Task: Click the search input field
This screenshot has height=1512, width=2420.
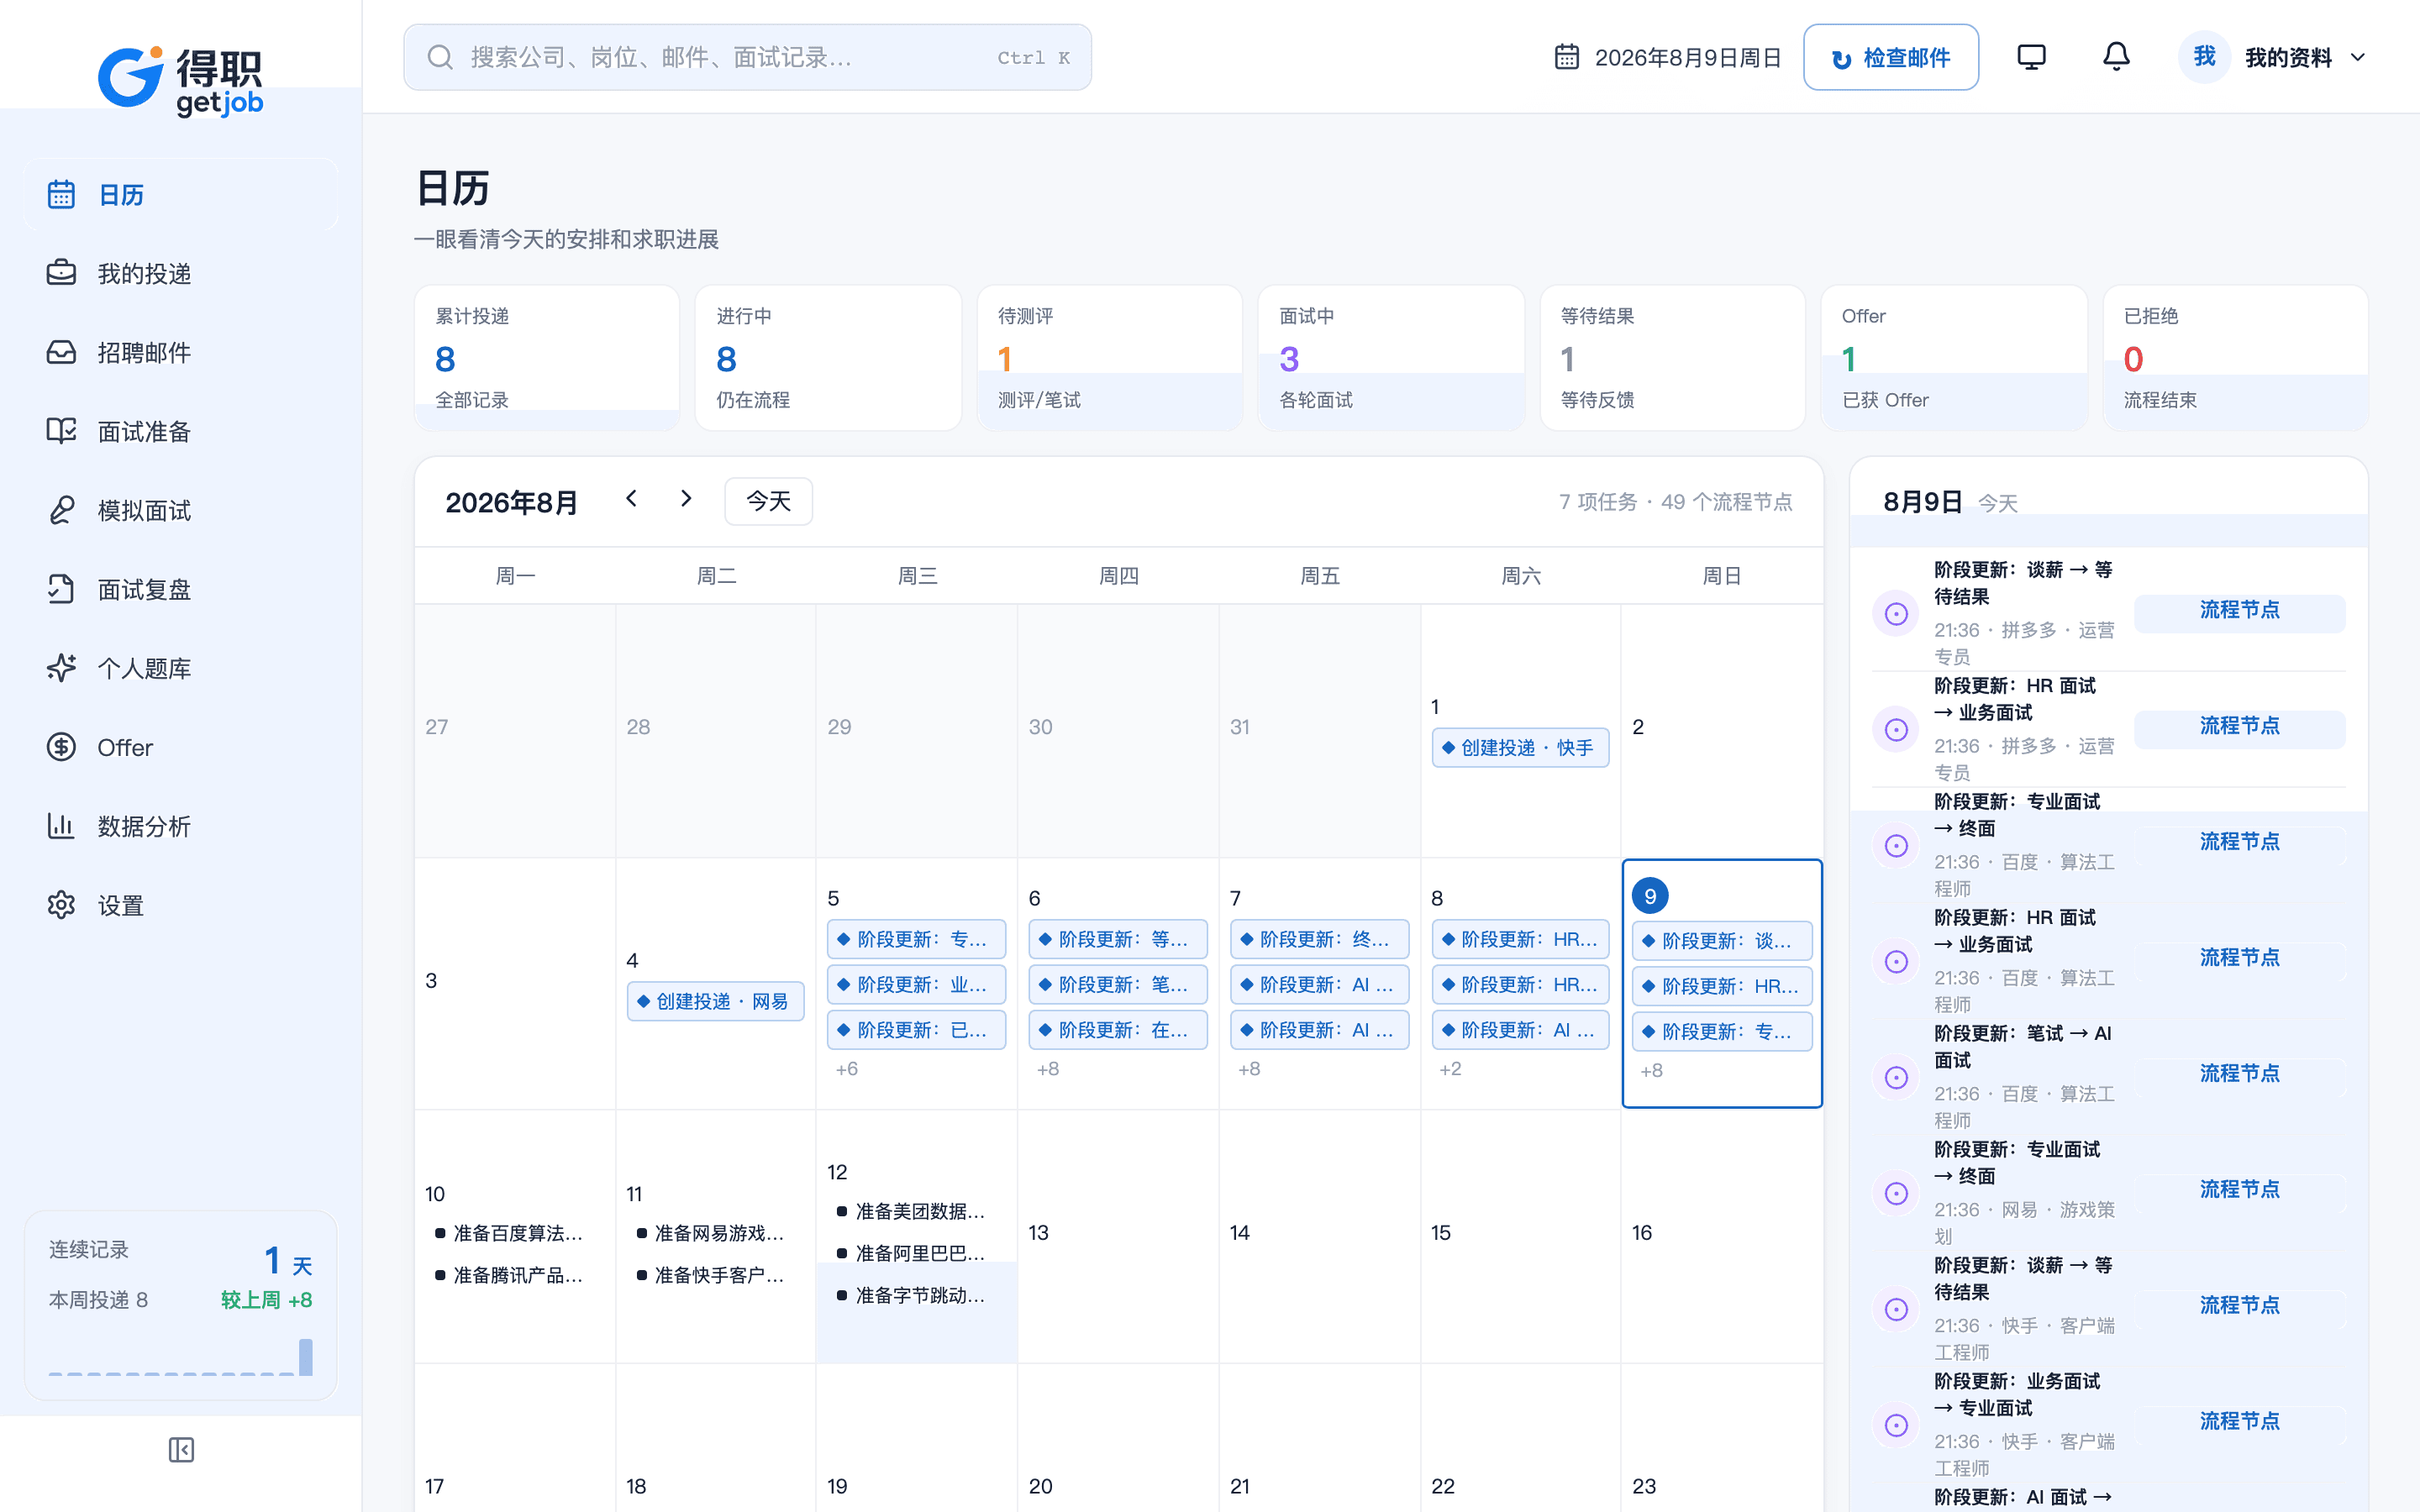Action: coord(747,57)
